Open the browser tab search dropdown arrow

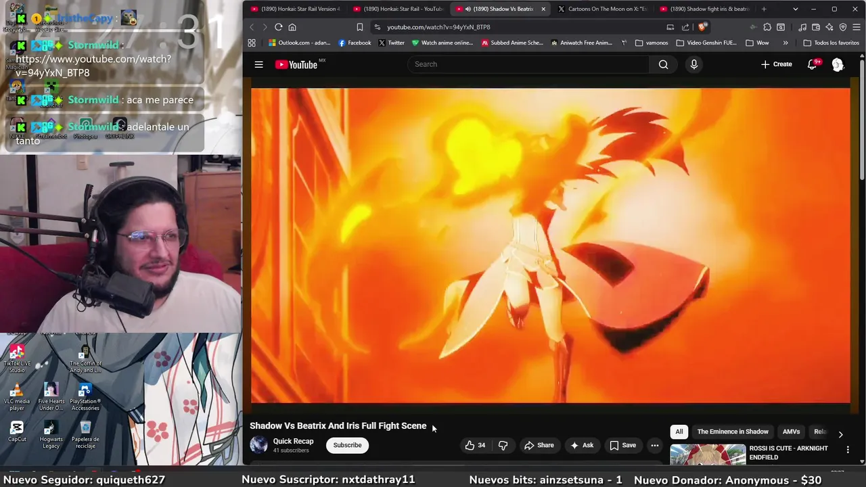pyautogui.click(x=795, y=9)
